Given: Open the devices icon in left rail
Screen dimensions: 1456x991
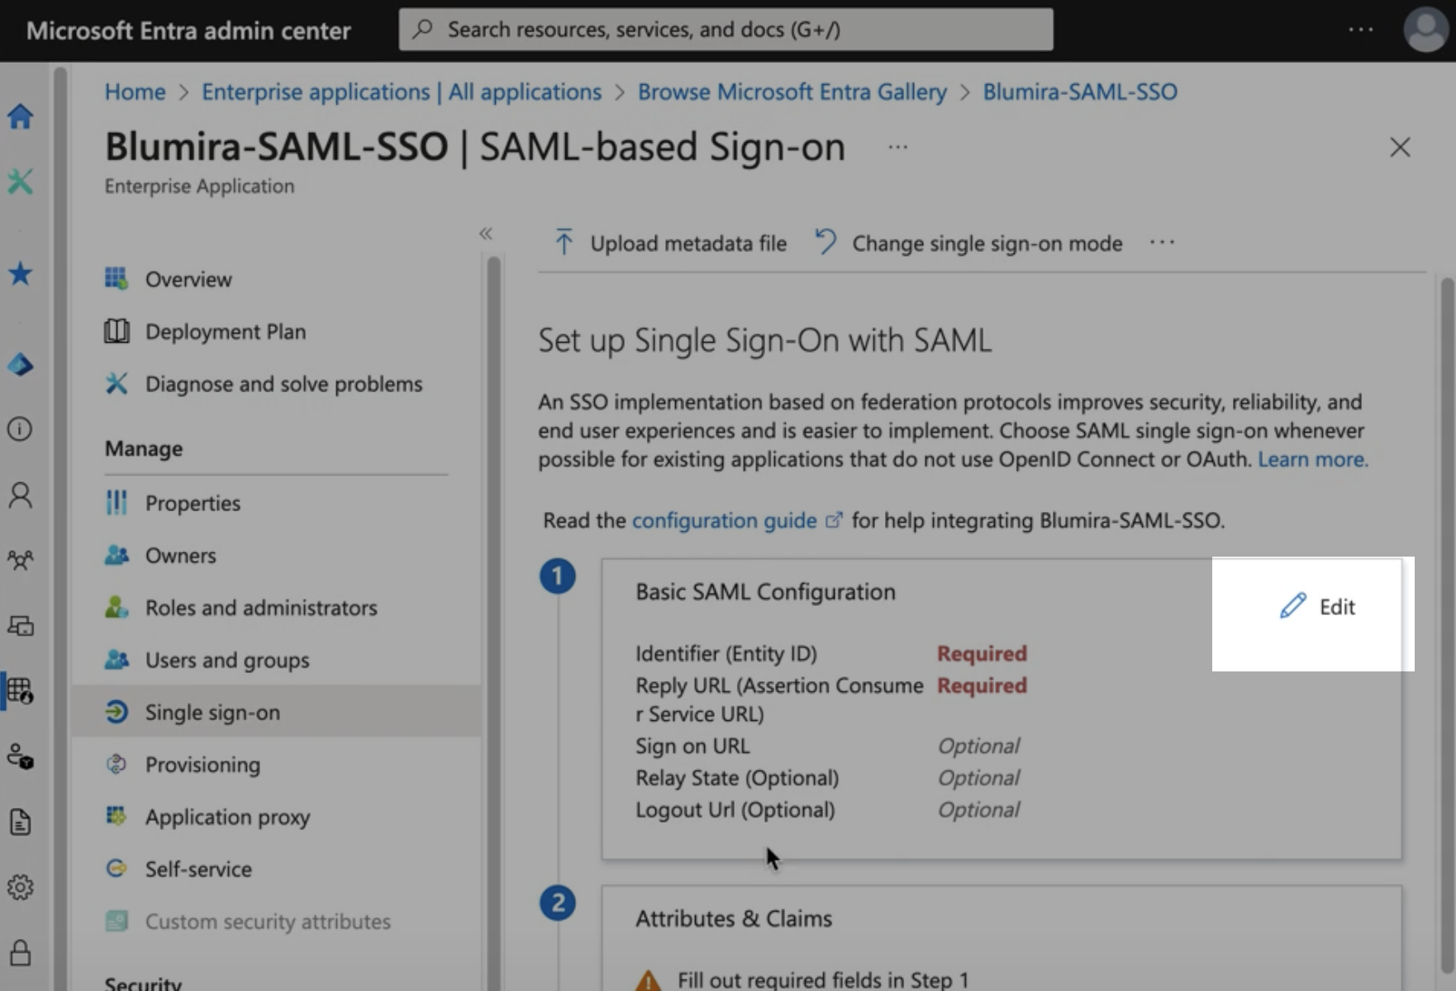Looking at the screenshot, I should [x=20, y=625].
